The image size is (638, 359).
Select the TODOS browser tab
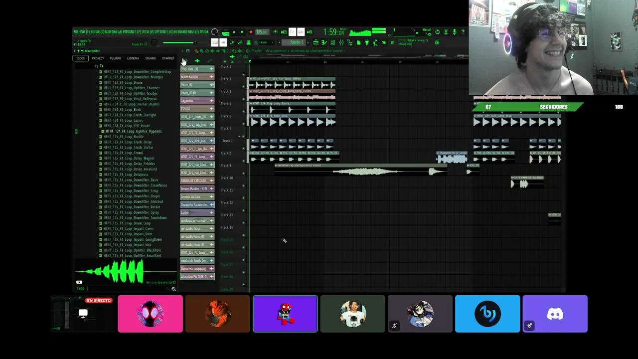pyautogui.click(x=80, y=58)
